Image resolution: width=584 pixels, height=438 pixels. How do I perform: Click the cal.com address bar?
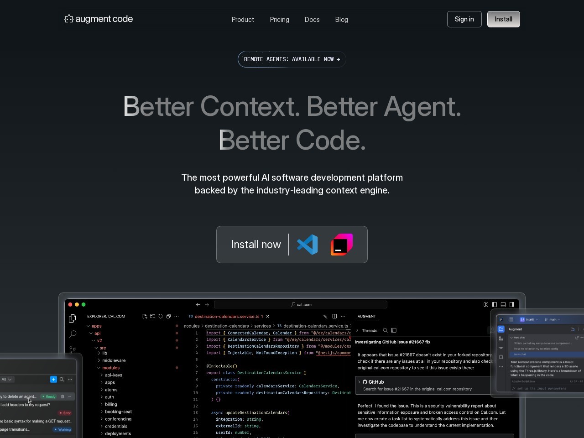pyautogui.click(x=301, y=304)
